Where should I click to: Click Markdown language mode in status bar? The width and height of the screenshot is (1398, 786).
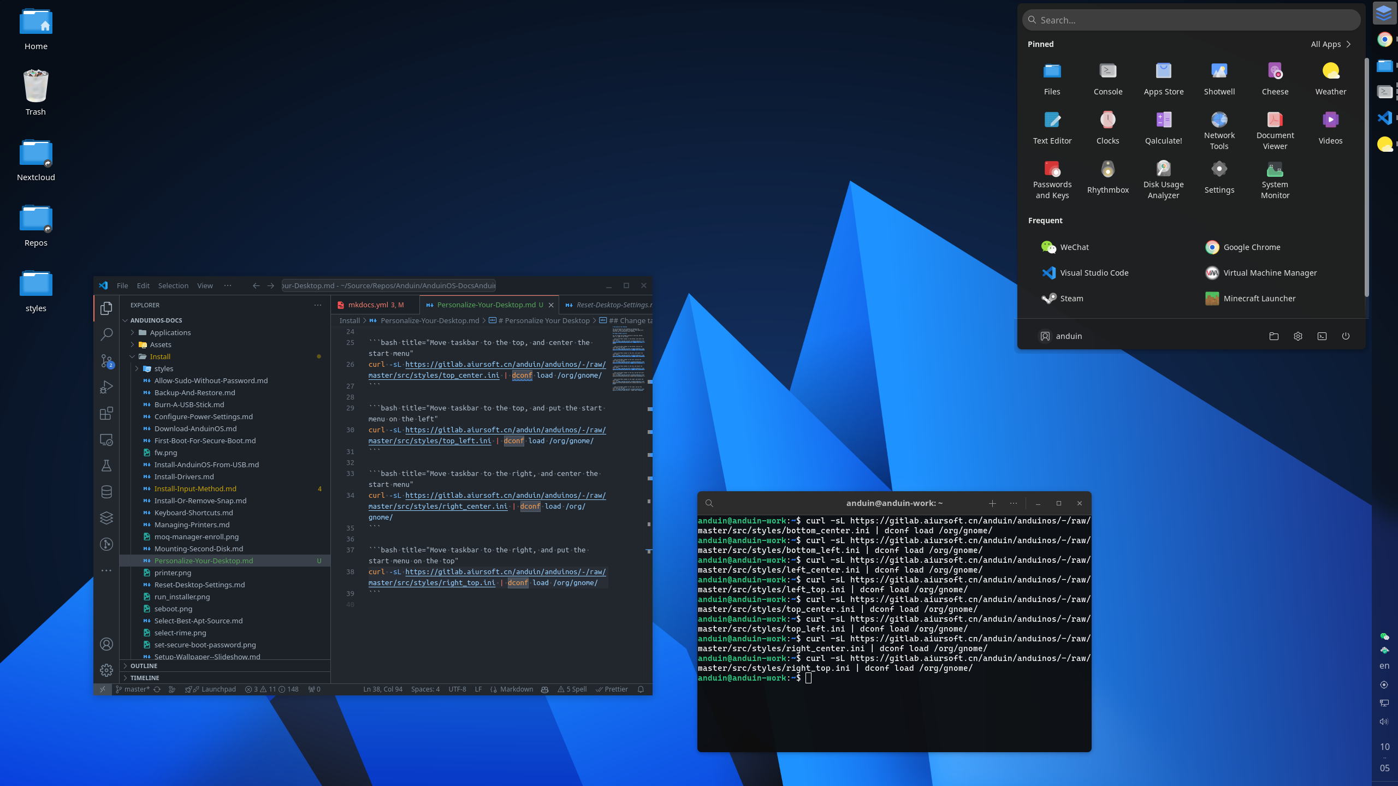pos(516,689)
